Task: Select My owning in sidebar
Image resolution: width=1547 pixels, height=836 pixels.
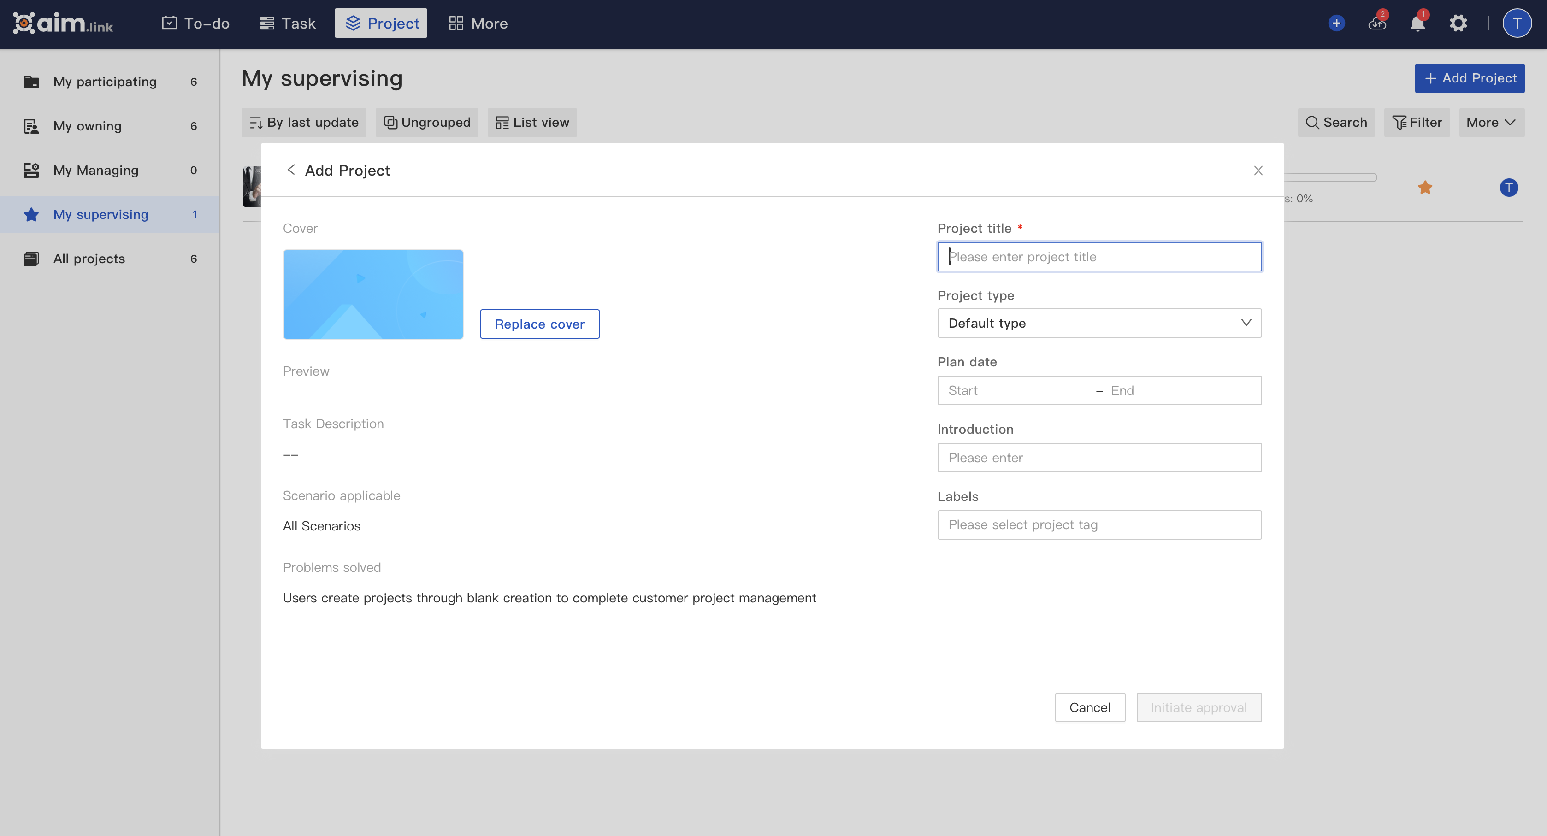Action: click(x=88, y=126)
